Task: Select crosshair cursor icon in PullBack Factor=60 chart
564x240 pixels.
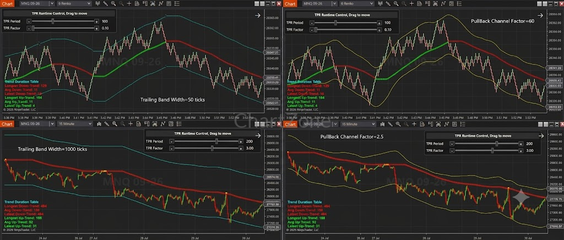Action: coord(411,4)
